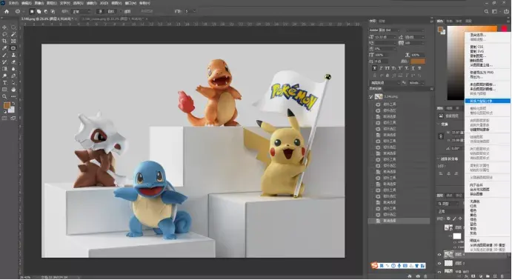Screen dimensions: 512x280
Task: Select the Horizontal Type tool
Action: (4, 82)
